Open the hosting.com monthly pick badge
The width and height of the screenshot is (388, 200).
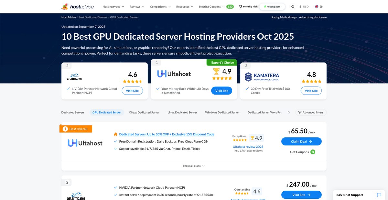[x=272, y=6]
